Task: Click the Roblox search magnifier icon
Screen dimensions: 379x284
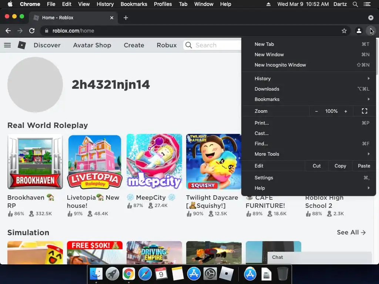Action: [189, 45]
